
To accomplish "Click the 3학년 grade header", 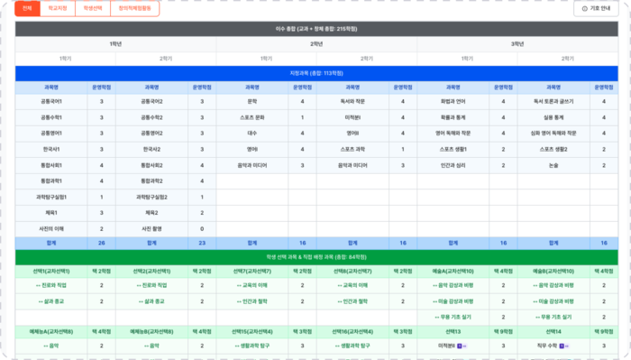I will click(x=517, y=44).
